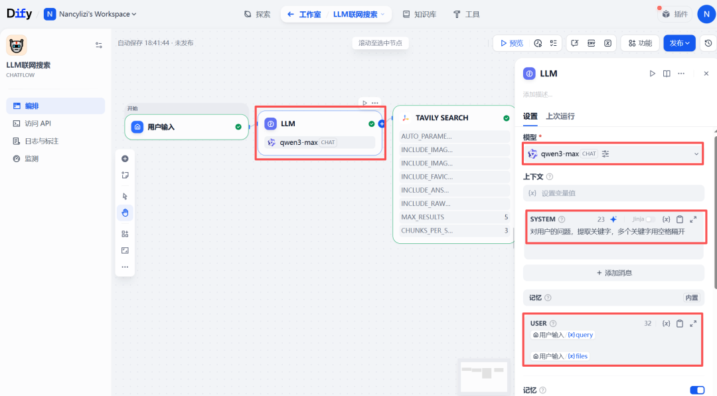The image size is (717, 396).
Task: Switch to pointer mode on canvas
Action: 125,197
